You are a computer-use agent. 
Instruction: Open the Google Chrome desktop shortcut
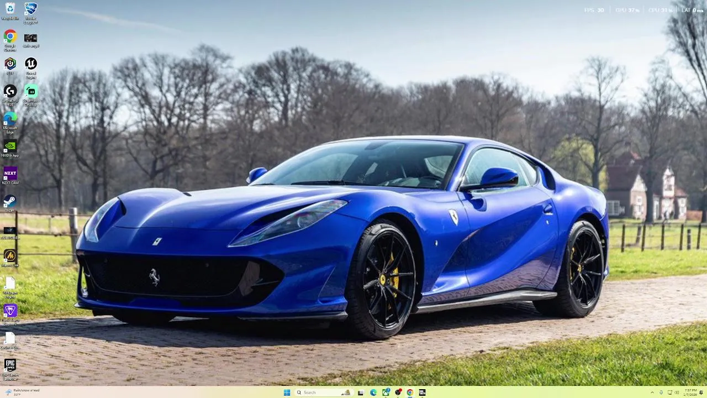(x=10, y=40)
